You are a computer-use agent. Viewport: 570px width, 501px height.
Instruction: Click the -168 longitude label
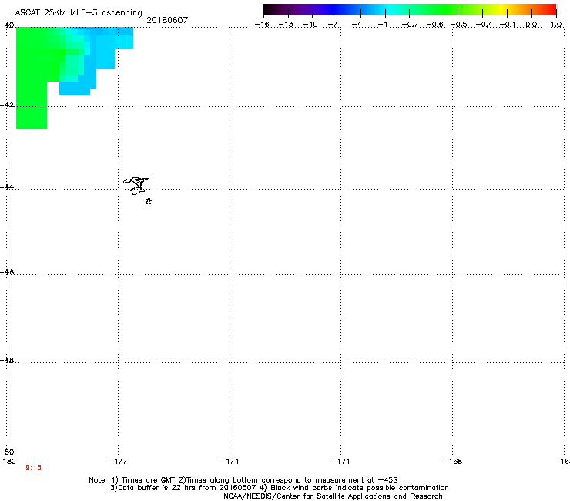click(x=453, y=462)
